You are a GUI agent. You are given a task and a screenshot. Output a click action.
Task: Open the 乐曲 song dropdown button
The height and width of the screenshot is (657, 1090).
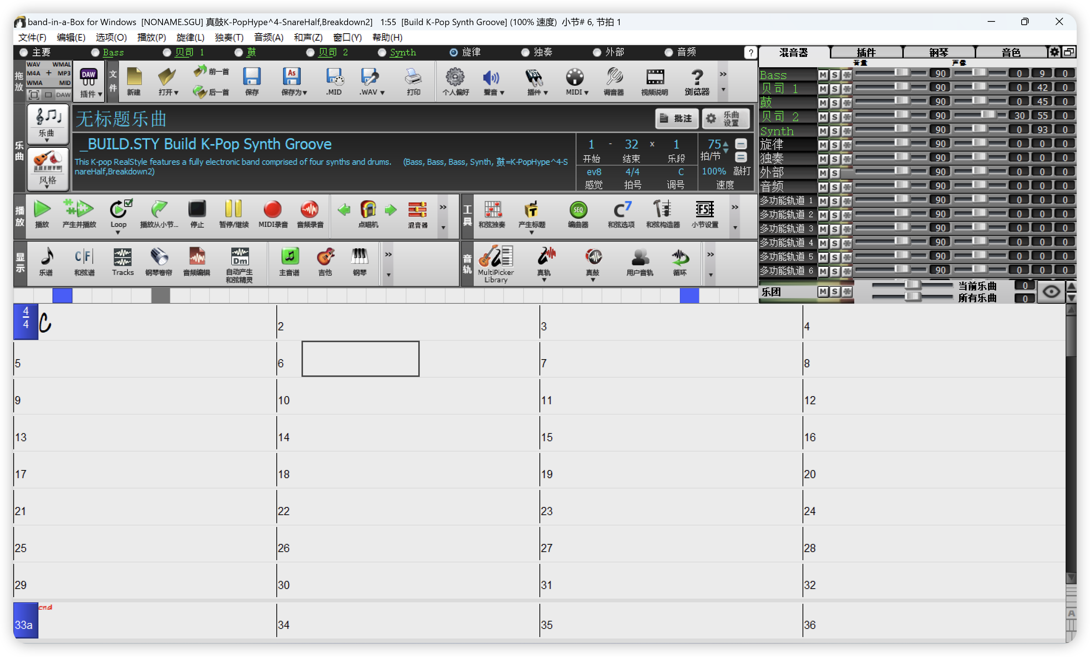pos(48,124)
